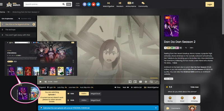The height and width of the screenshot is (111, 224).
Task: Toggle Auto Skip Intro setting
Action: (87, 87)
